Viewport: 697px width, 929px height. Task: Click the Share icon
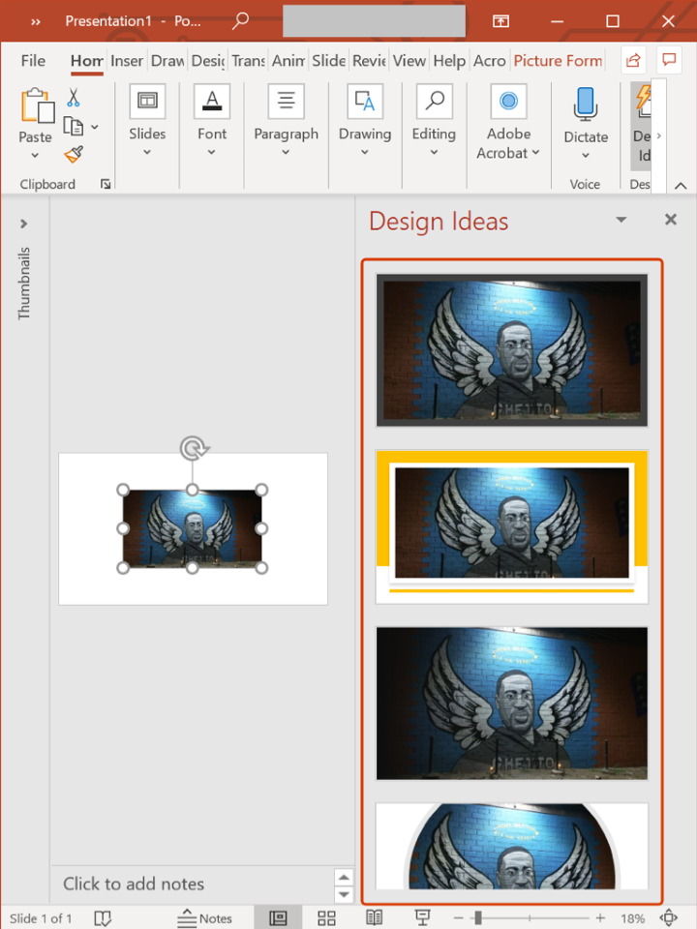click(633, 60)
